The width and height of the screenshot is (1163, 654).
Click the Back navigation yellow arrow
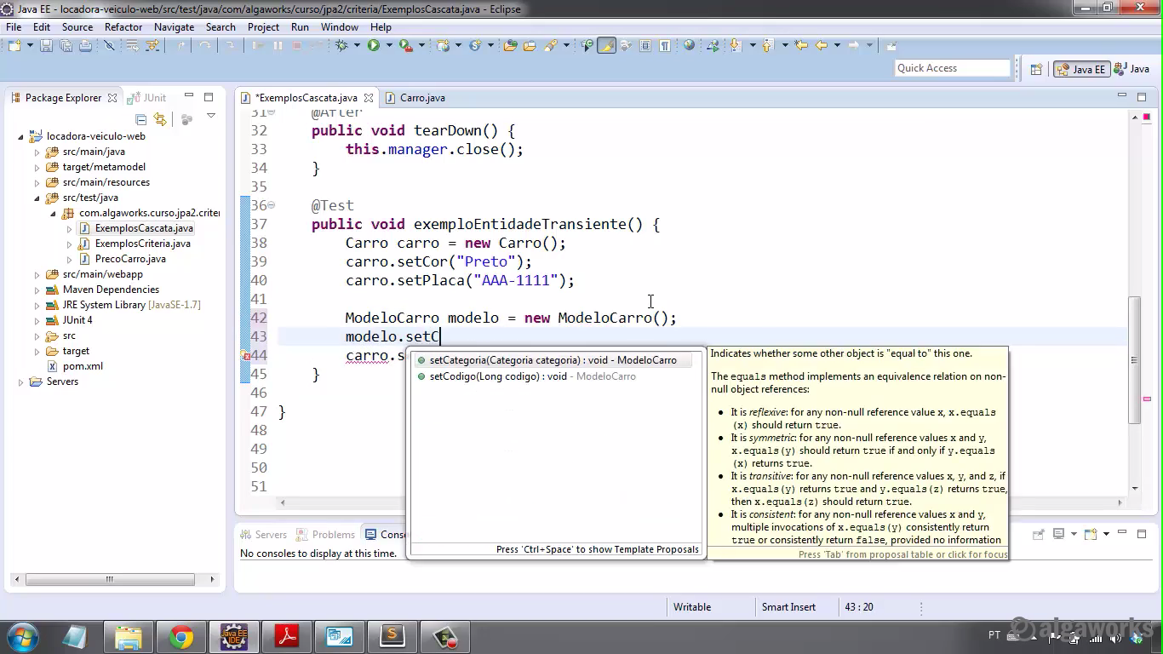pos(822,45)
